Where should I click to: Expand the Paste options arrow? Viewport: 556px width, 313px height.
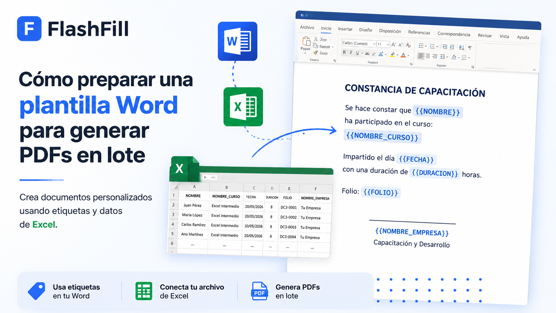click(x=305, y=53)
